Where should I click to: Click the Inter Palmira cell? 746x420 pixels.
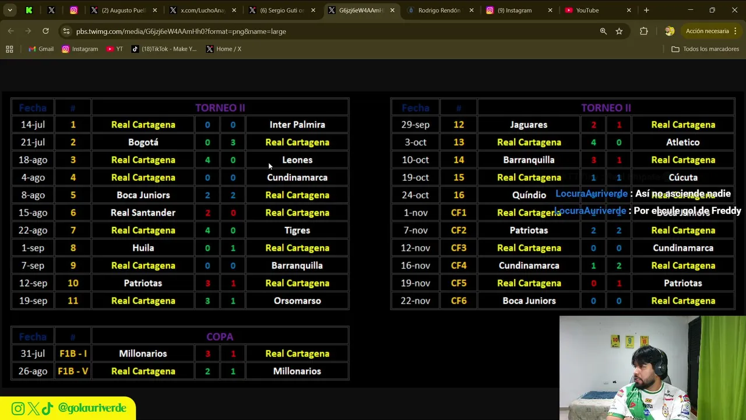[x=297, y=125]
